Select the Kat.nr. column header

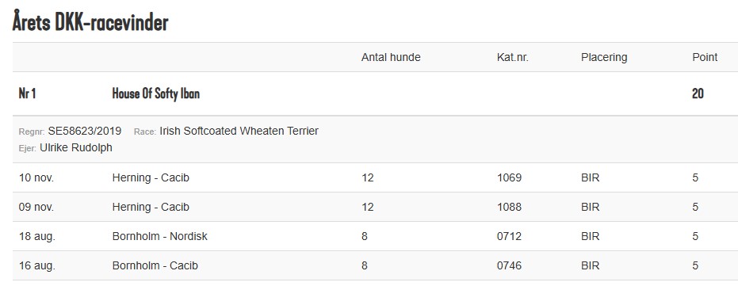pyautogui.click(x=513, y=57)
